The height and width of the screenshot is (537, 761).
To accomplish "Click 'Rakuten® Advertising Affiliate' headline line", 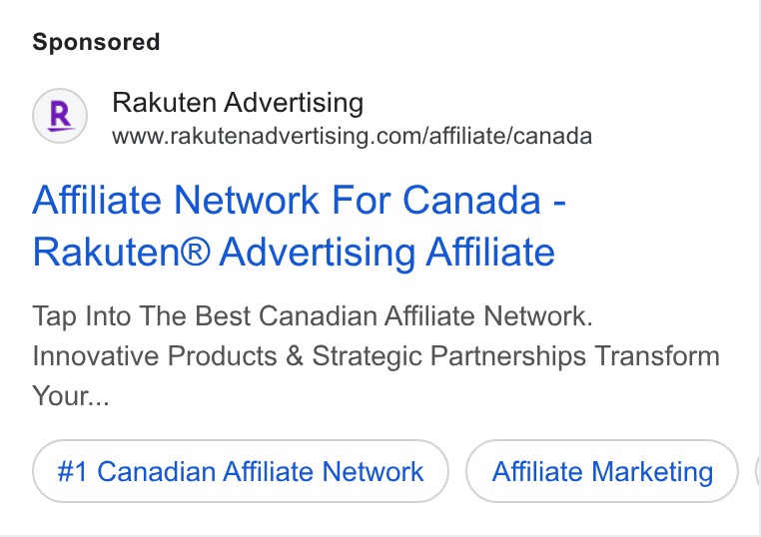I will (294, 253).
